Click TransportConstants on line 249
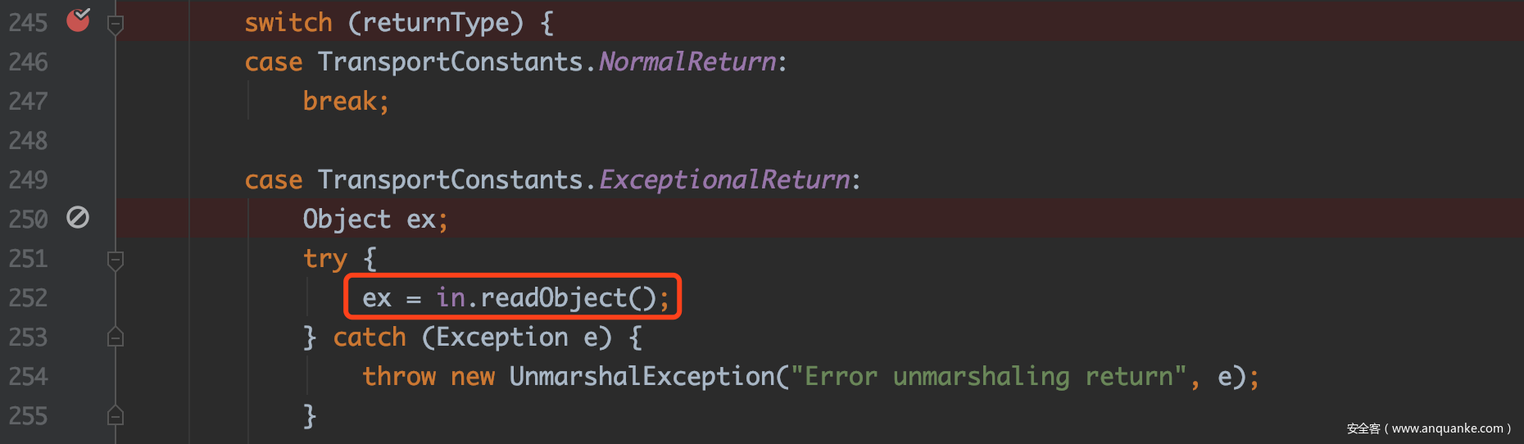 coord(450,180)
